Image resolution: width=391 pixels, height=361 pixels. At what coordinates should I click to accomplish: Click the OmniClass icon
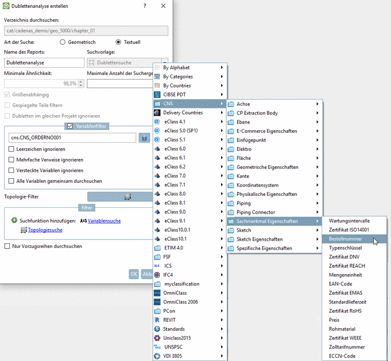pos(157,293)
